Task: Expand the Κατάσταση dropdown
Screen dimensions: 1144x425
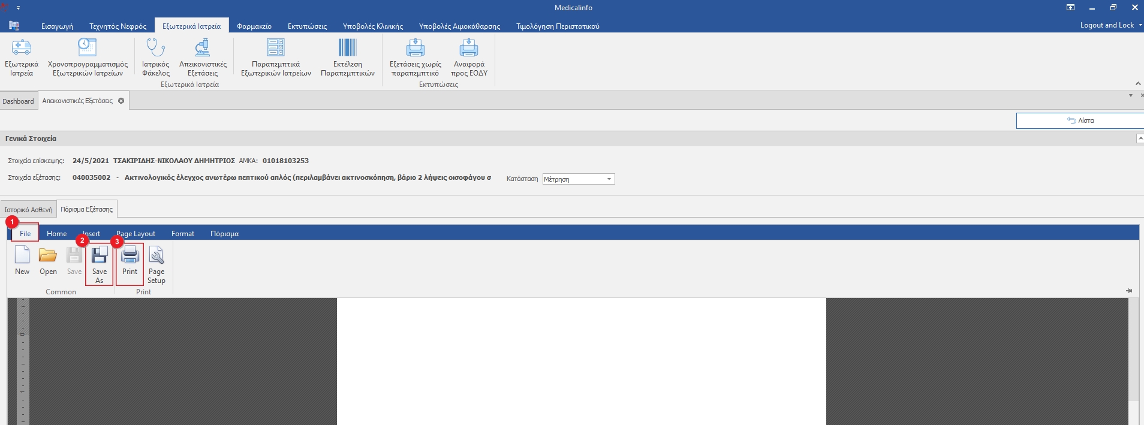Action: (609, 179)
